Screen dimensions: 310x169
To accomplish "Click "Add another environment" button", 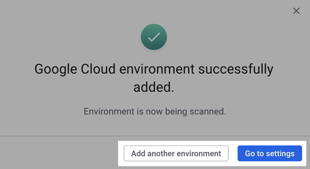I will tap(176, 154).
